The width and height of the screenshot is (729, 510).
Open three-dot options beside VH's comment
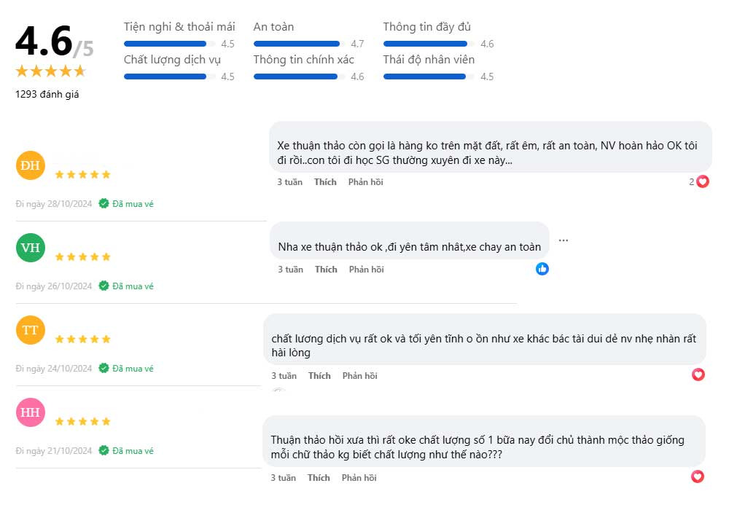coord(564,240)
